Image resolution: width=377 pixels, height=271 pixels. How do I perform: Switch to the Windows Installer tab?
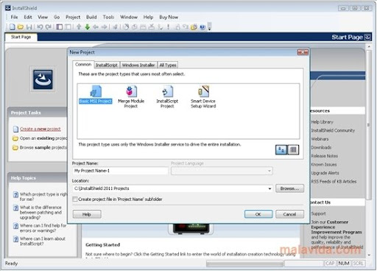coord(138,65)
